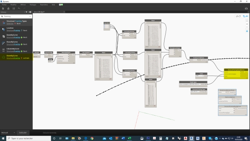Switch to Revit on the taskbar
250x141 pixels.
191,138
